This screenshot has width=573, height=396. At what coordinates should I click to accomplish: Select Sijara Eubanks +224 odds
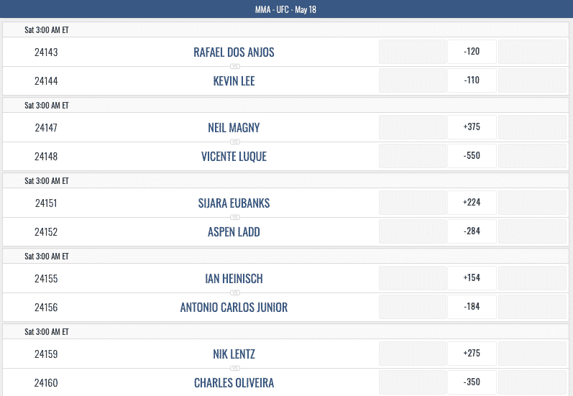coord(472,203)
